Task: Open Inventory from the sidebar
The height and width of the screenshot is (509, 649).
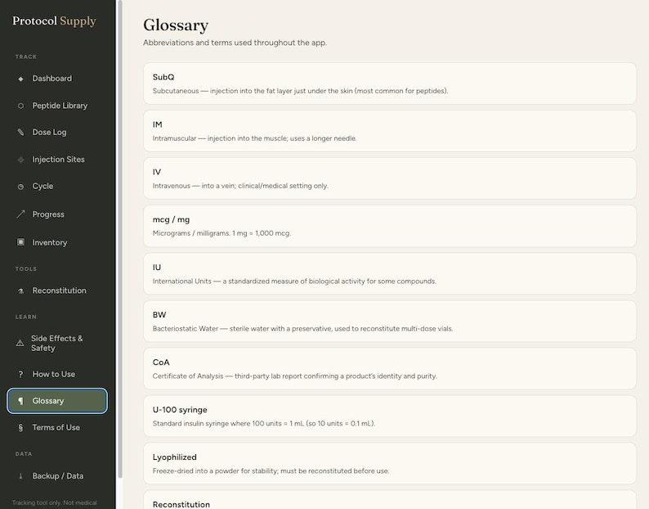Action: [x=57, y=242]
